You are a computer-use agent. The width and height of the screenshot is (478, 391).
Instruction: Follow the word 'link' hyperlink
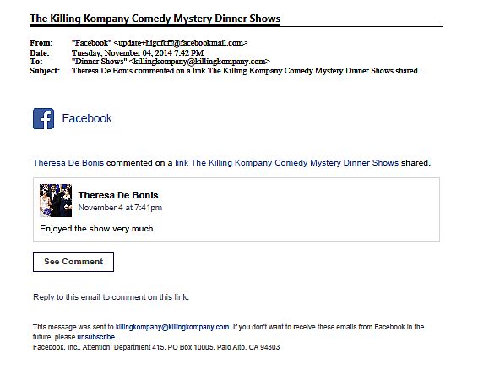click(x=182, y=163)
